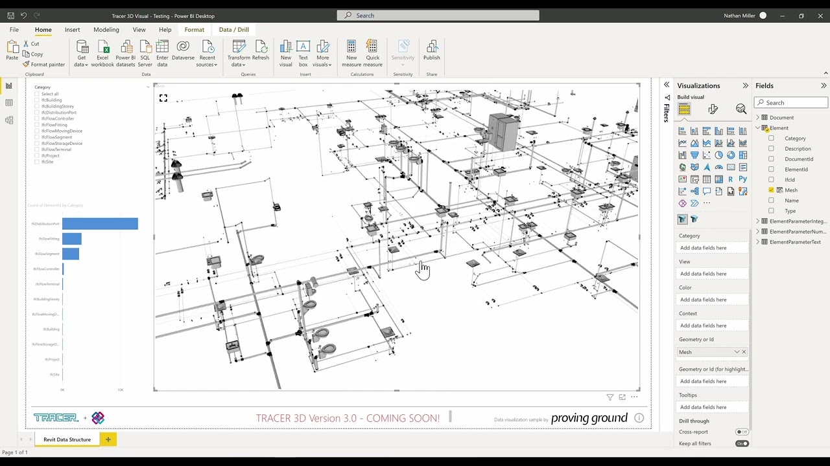The height and width of the screenshot is (466, 830).
Task: Switch to the Model view sidebar icon
Action: [9, 120]
